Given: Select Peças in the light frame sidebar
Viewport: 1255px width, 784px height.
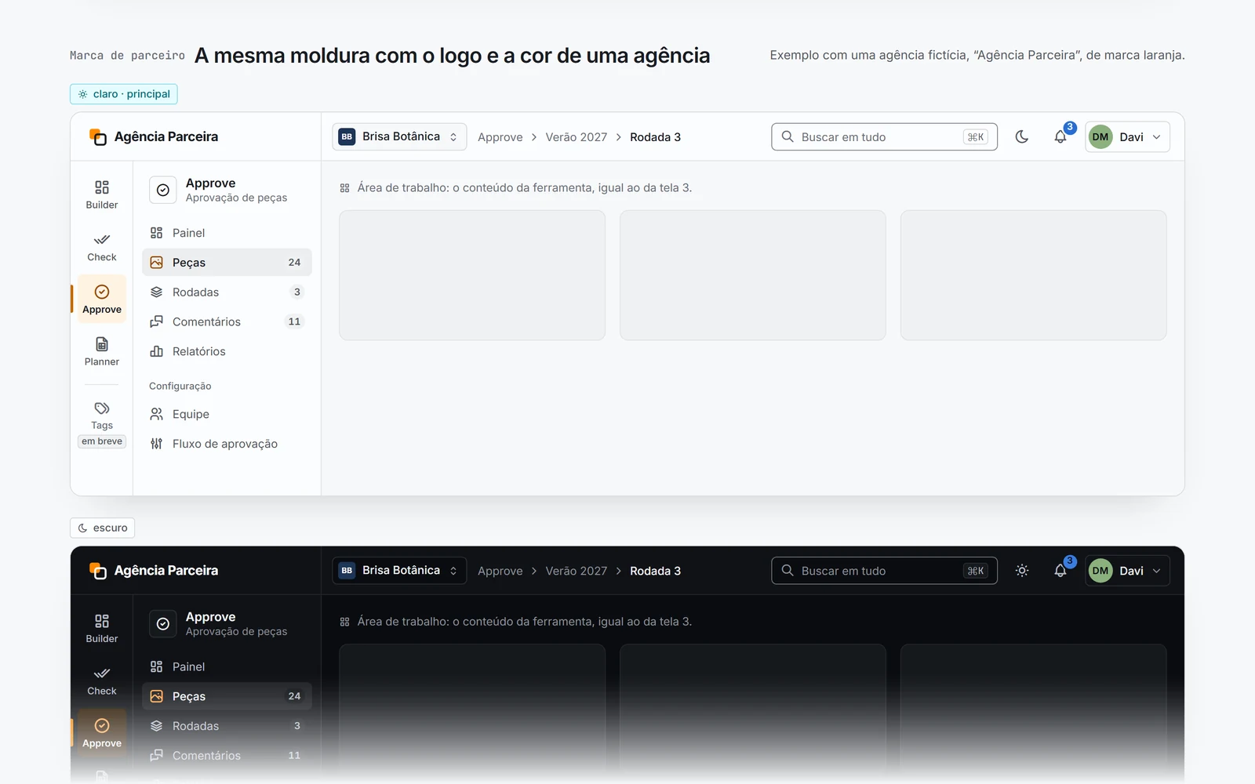Looking at the screenshot, I should (227, 263).
